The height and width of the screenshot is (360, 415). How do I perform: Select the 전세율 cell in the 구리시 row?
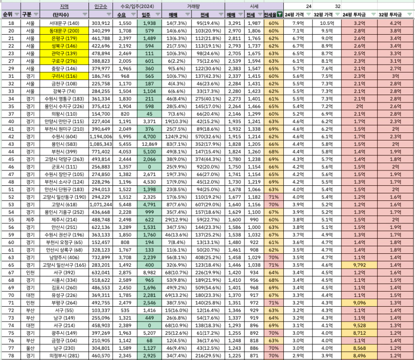[274, 76]
